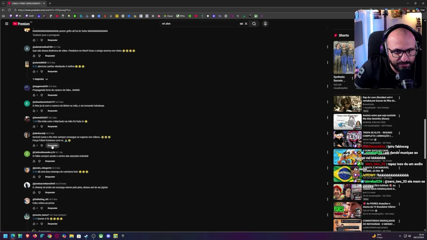The image size is (427, 240).
Task: Open options menu for @xdaniel0028 comment
Action: [x=327, y=62]
